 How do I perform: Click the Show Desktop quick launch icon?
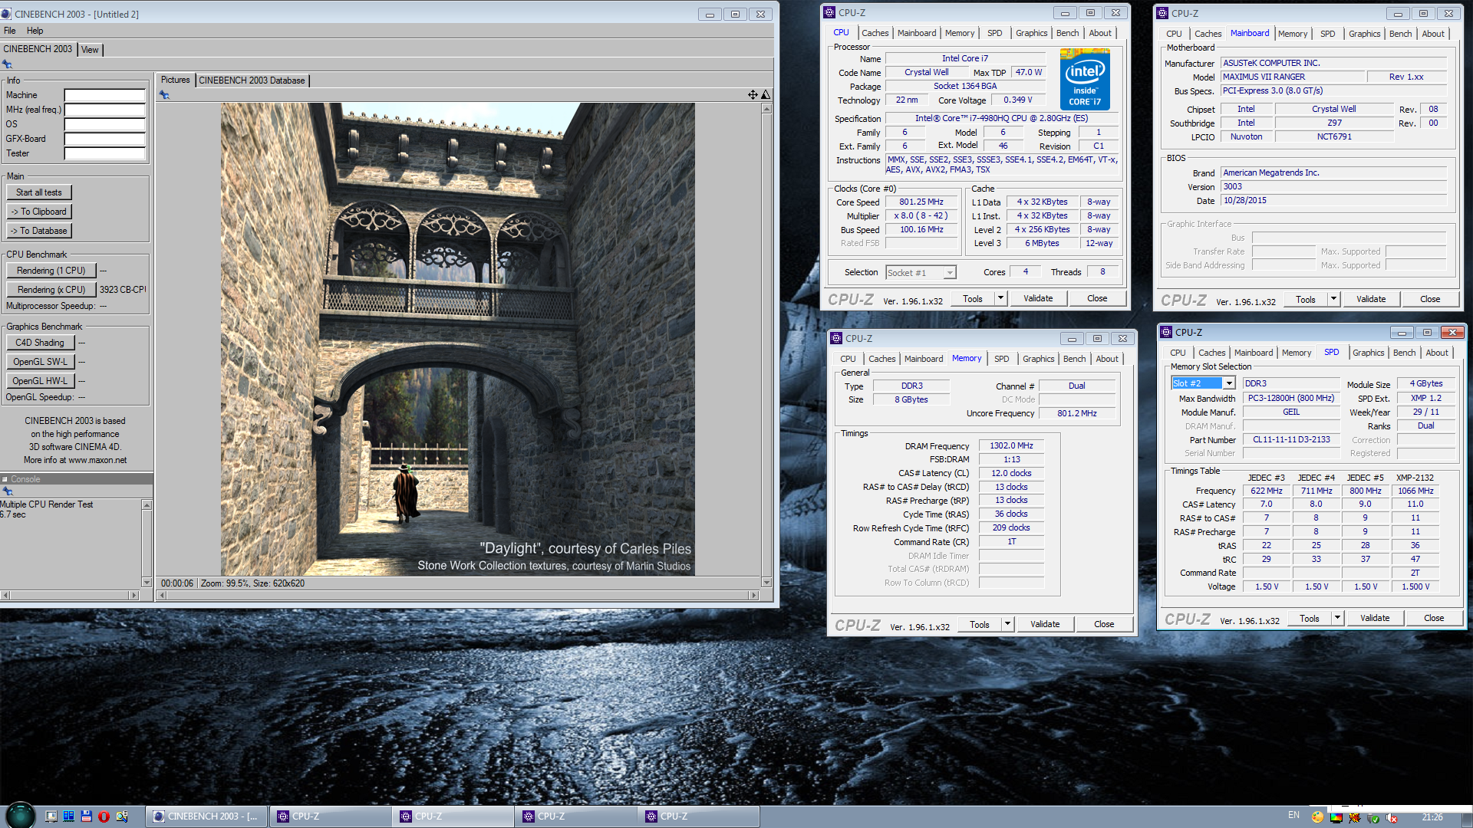51,816
